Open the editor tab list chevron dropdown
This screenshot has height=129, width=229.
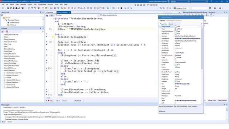[x=180, y=13]
